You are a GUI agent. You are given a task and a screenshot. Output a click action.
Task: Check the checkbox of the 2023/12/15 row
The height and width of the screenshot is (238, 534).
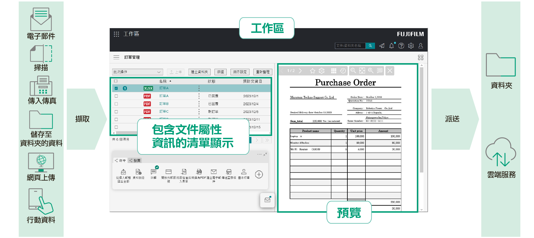click(x=116, y=127)
